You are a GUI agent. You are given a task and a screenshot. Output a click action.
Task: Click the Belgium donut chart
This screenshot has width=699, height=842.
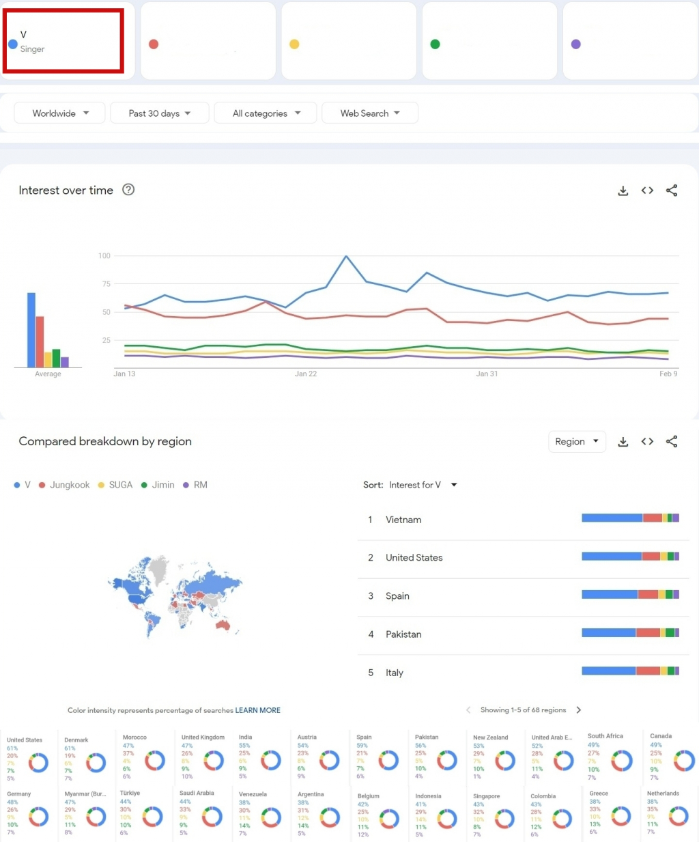389,819
